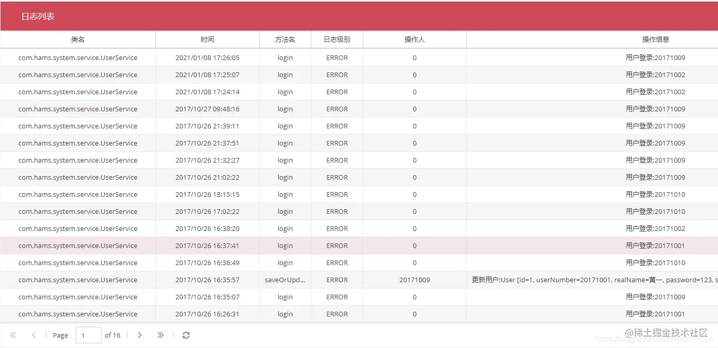Select time cell 2017/10/26 21:39:11
This screenshot has height=348, width=718.
207,126
